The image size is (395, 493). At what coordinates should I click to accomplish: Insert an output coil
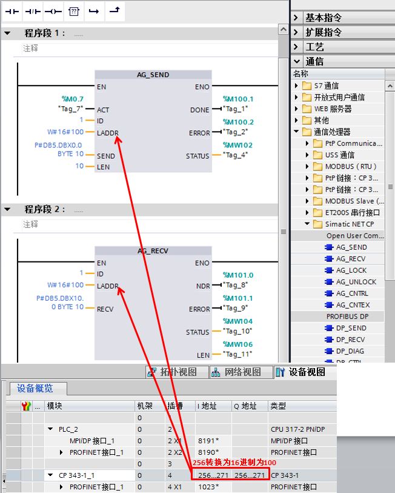click(x=53, y=11)
